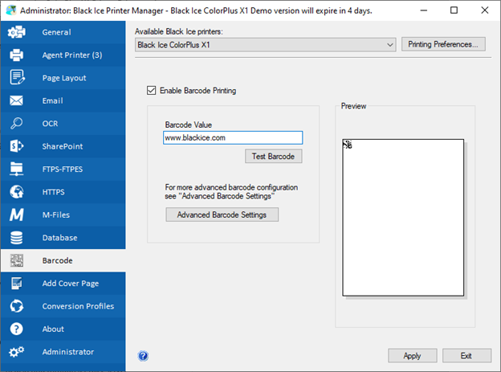
Task: Click the About question mark icon
Action: 16,329
